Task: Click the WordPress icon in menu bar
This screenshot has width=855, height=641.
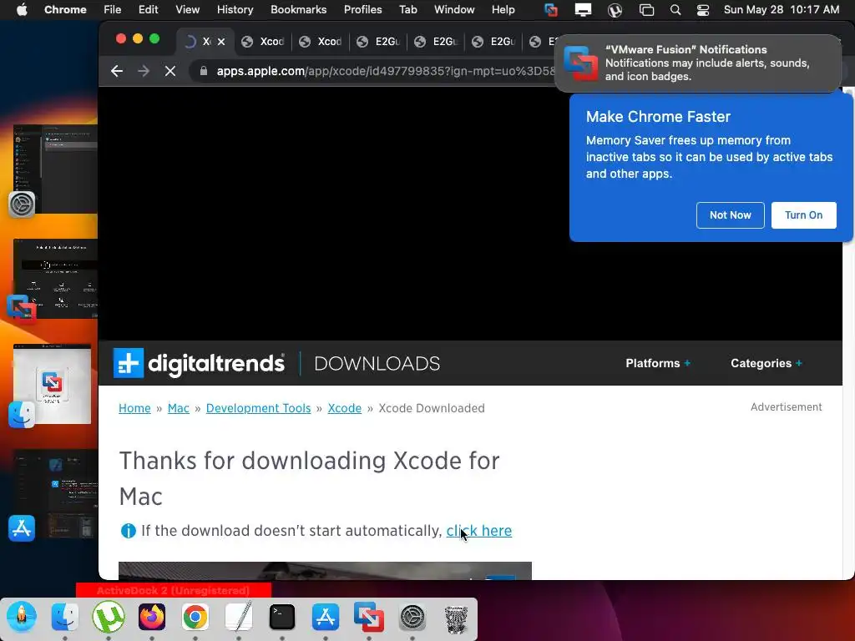Action: (x=615, y=10)
